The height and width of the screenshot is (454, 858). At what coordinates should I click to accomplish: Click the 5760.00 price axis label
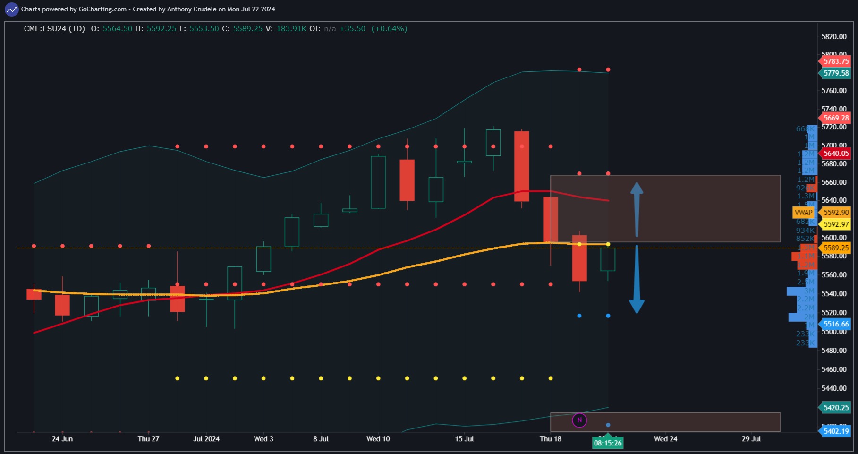834,91
